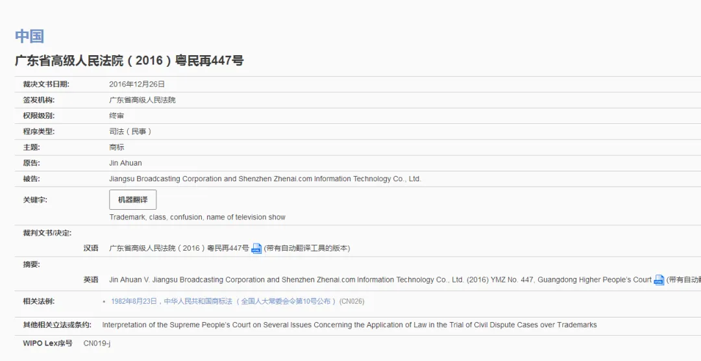Open the 1982 中华人民共和国商标法 link
The image size is (701, 361).
(223, 301)
